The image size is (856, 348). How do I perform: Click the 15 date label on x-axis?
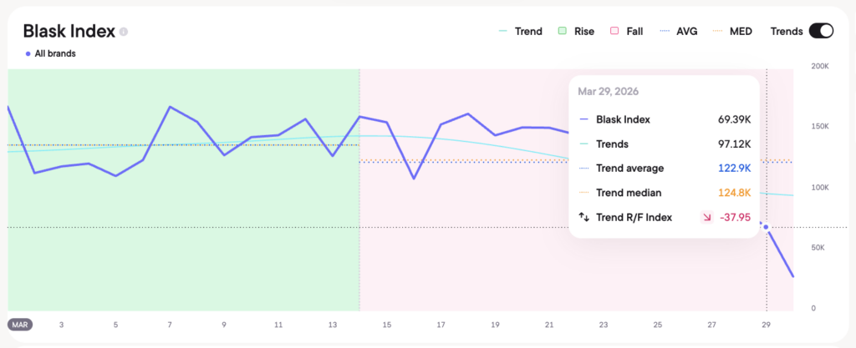386,324
